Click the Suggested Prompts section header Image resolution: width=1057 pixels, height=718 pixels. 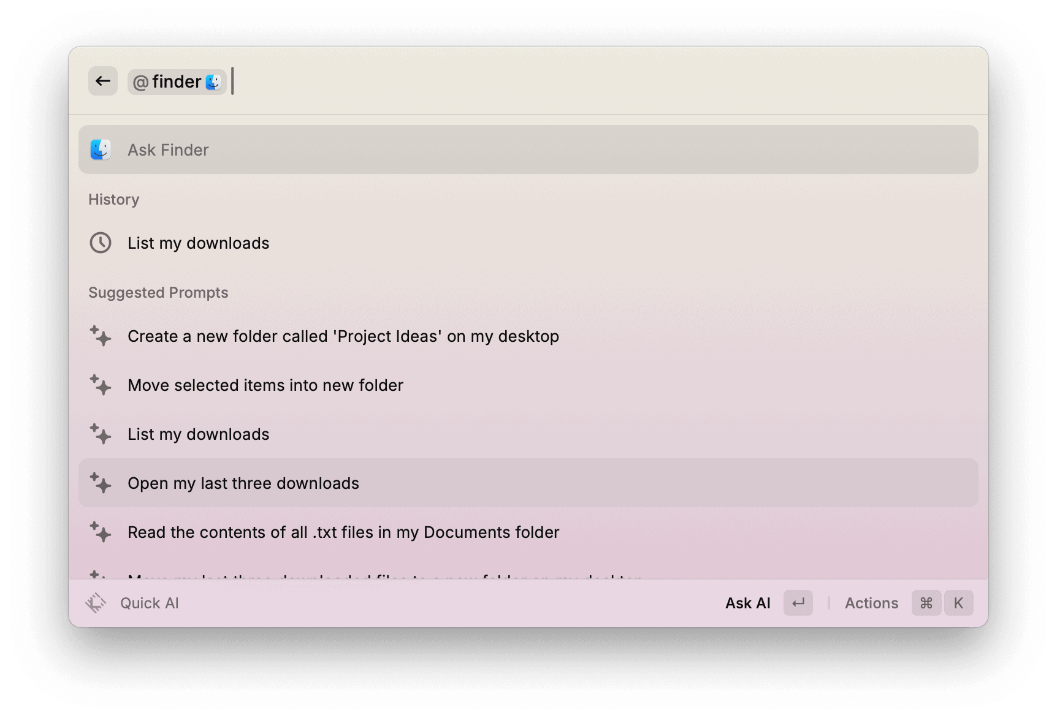coord(158,292)
